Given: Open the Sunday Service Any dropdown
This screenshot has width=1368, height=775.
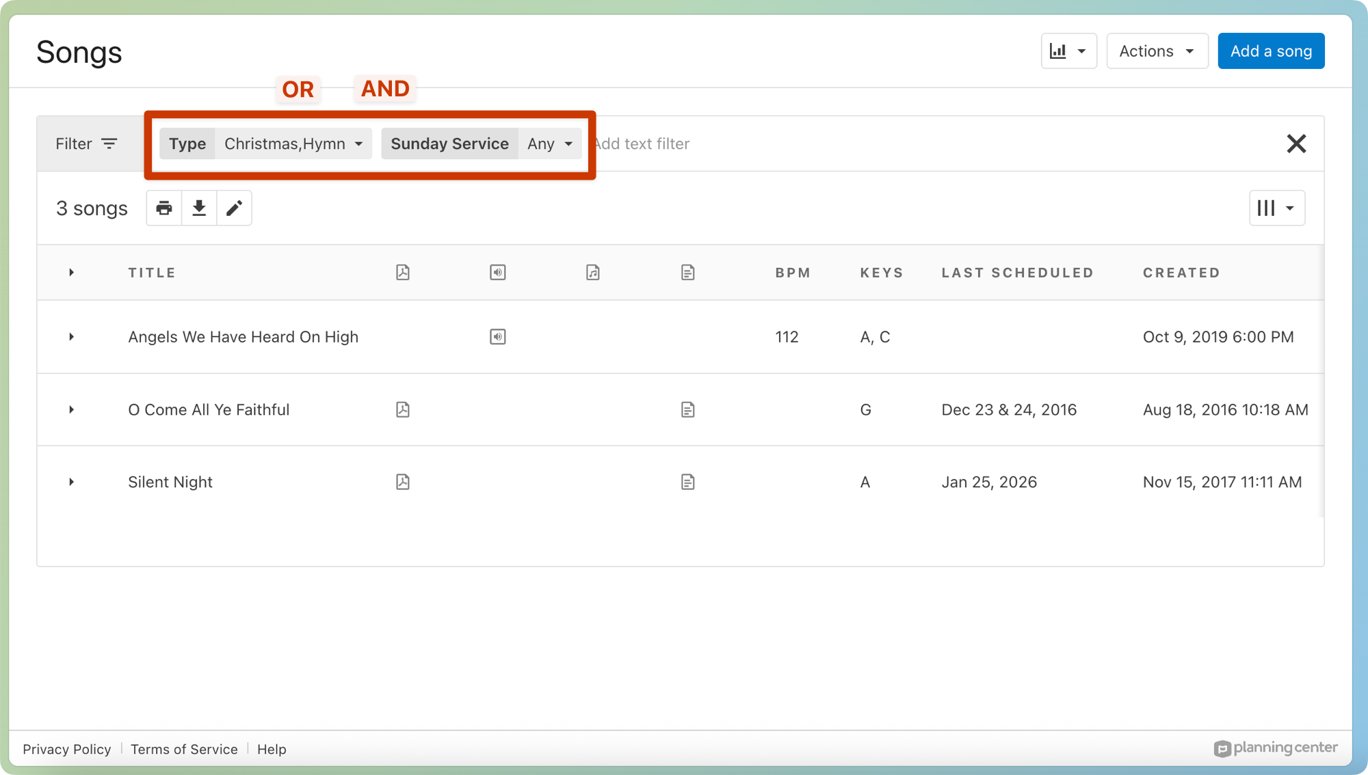Looking at the screenshot, I should point(549,144).
